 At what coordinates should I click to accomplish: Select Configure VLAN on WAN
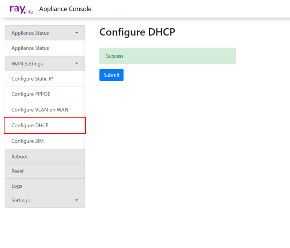click(40, 110)
